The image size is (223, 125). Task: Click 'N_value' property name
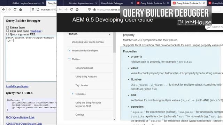pos(136,80)
